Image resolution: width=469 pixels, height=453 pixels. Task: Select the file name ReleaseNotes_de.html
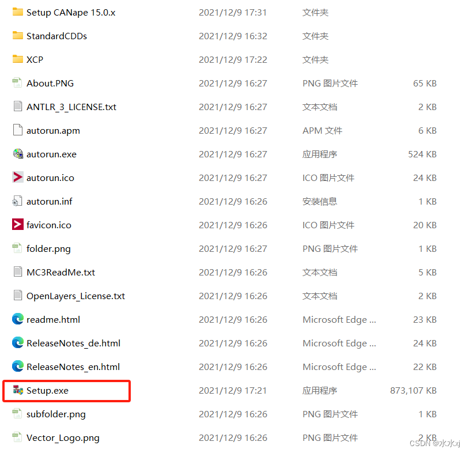tap(74, 343)
